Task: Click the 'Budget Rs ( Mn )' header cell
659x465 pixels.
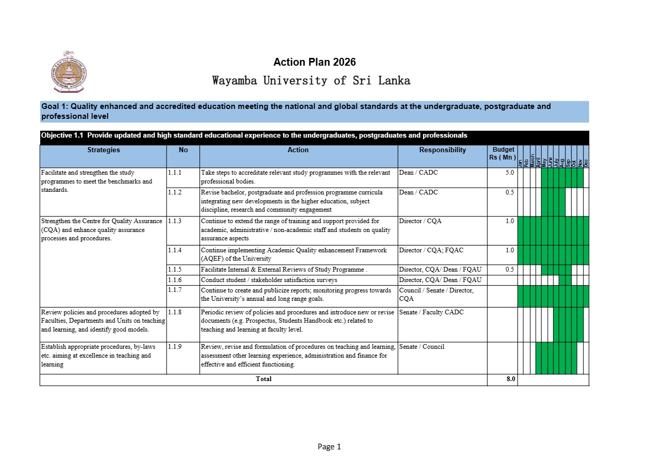Action: click(x=502, y=153)
